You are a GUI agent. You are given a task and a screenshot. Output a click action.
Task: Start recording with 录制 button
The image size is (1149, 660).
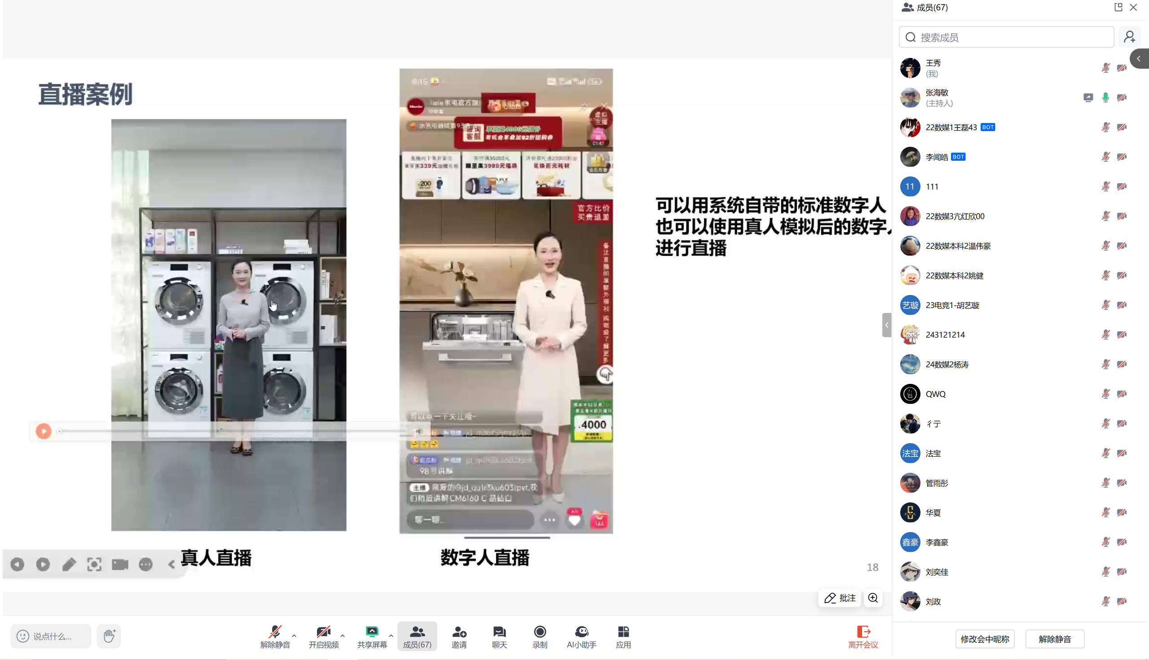tap(539, 637)
